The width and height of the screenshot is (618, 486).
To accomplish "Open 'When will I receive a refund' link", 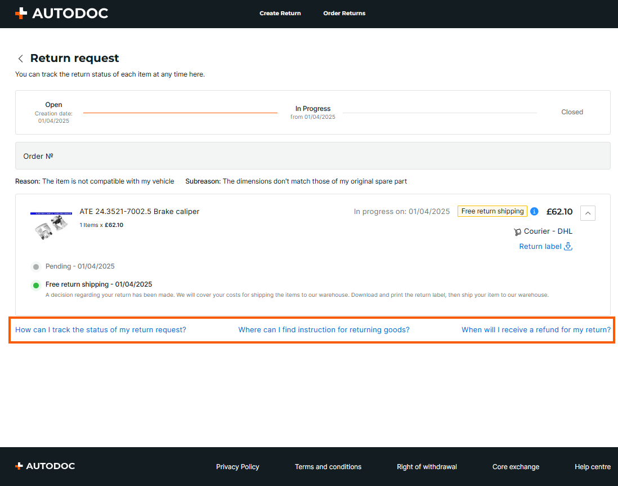I will click(x=536, y=330).
